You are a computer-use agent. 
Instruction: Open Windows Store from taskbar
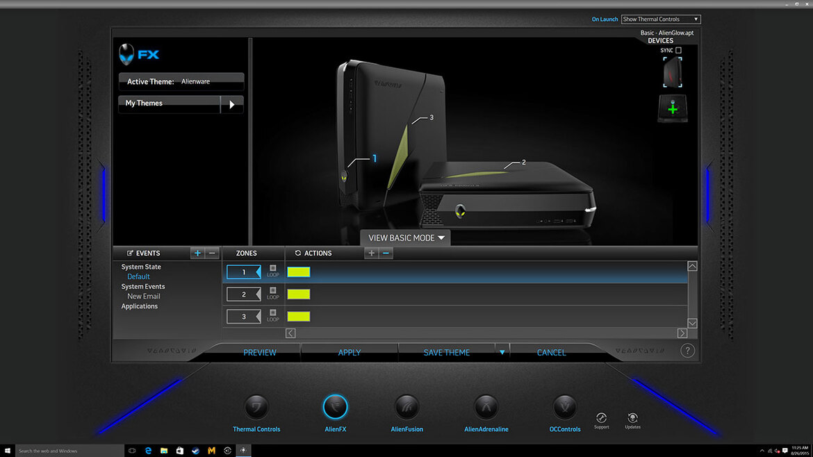coord(180,451)
